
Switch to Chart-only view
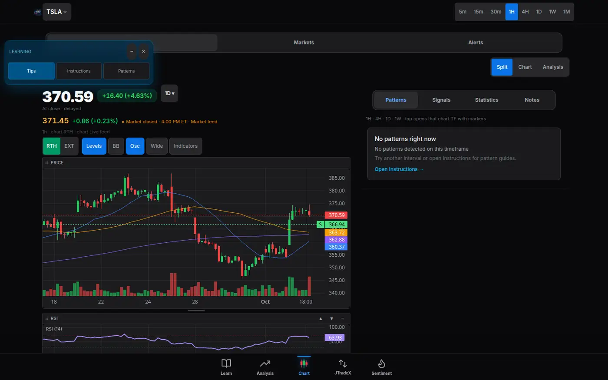pyautogui.click(x=525, y=67)
